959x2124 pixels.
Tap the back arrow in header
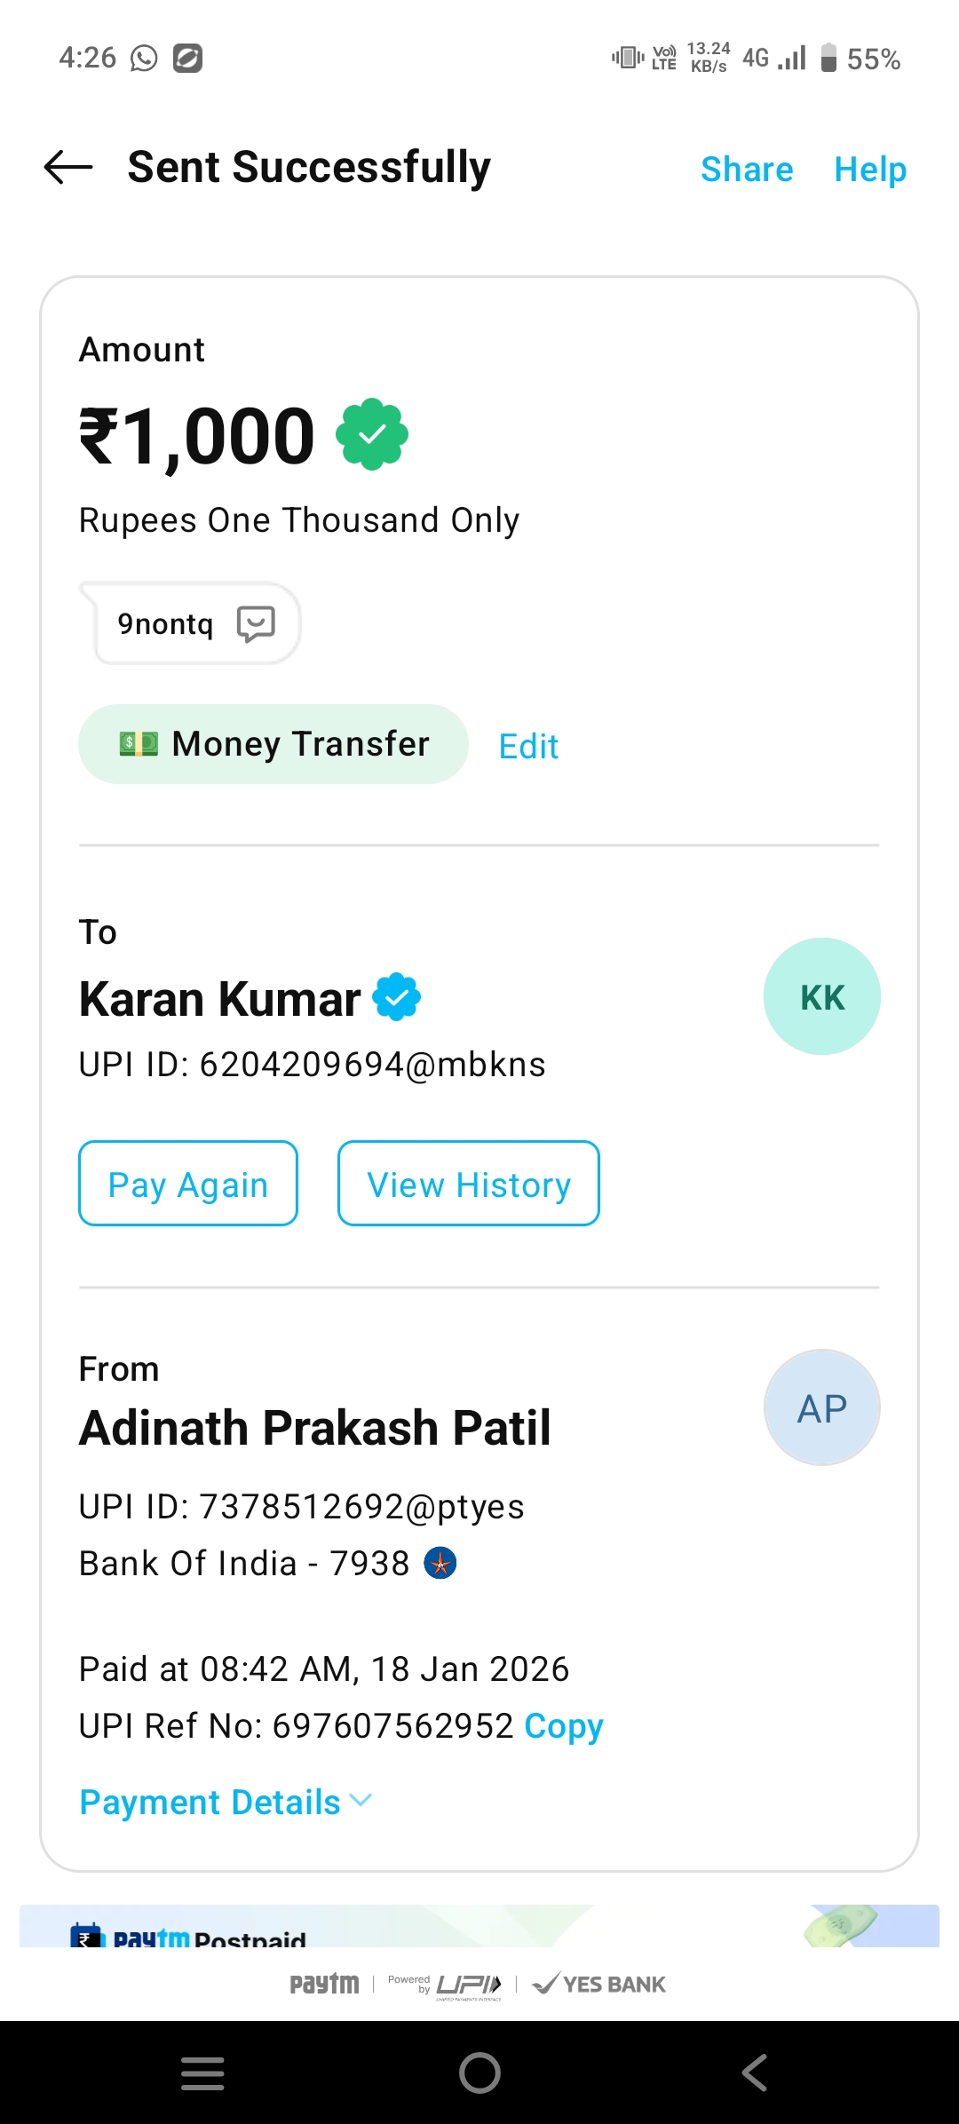[68, 167]
